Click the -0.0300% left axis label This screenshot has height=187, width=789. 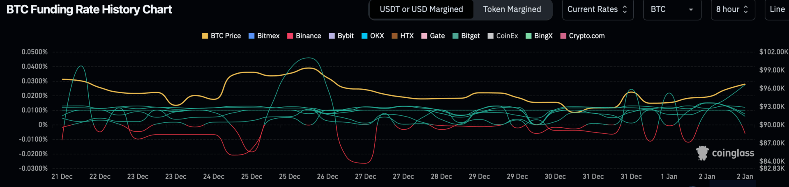33,168
